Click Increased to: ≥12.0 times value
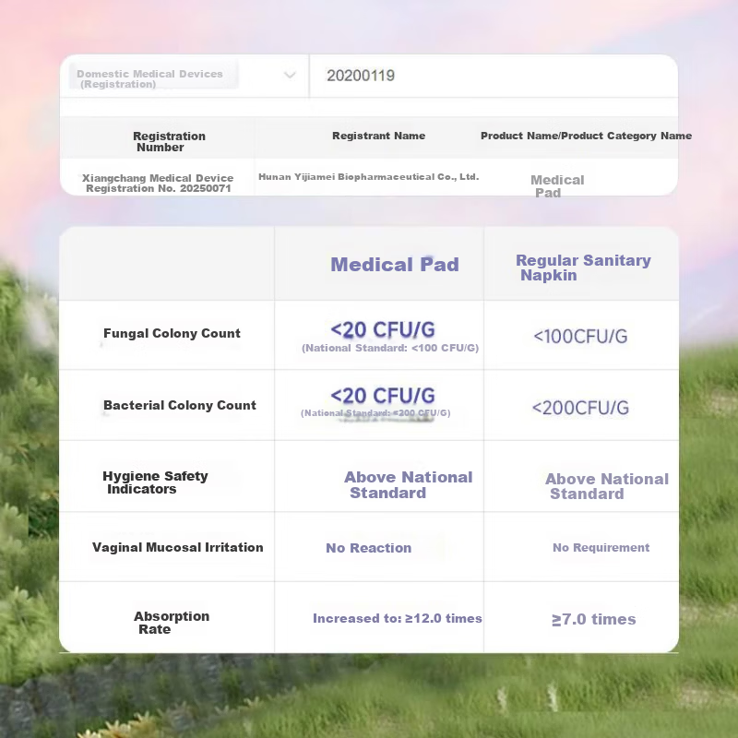Viewport: 738px width, 738px height. [398, 618]
